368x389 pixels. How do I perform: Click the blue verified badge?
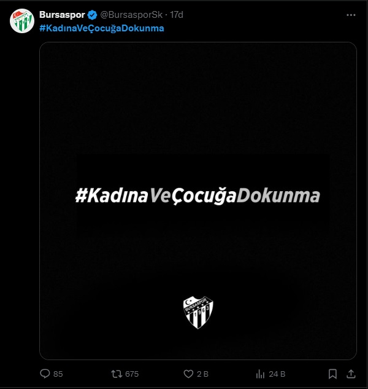[x=93, y=15]
